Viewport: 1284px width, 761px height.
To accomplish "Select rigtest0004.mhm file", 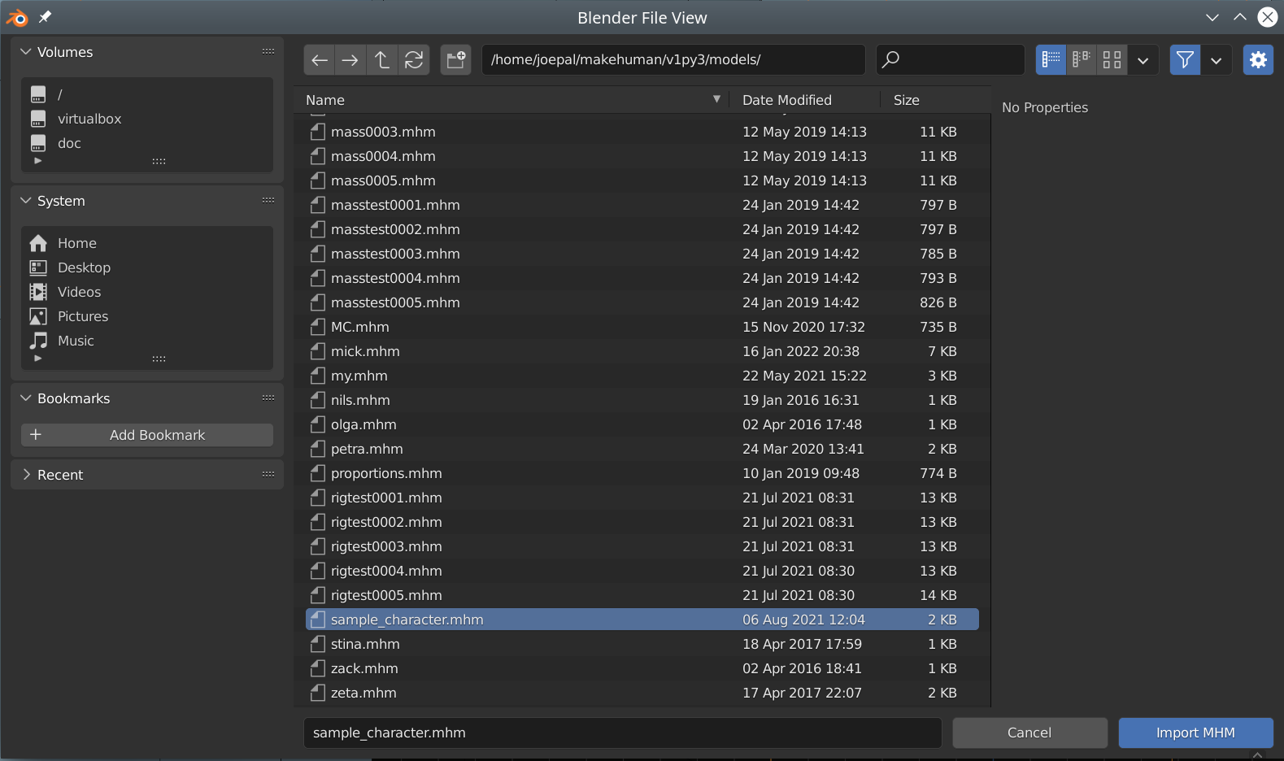I will [642, 571].
